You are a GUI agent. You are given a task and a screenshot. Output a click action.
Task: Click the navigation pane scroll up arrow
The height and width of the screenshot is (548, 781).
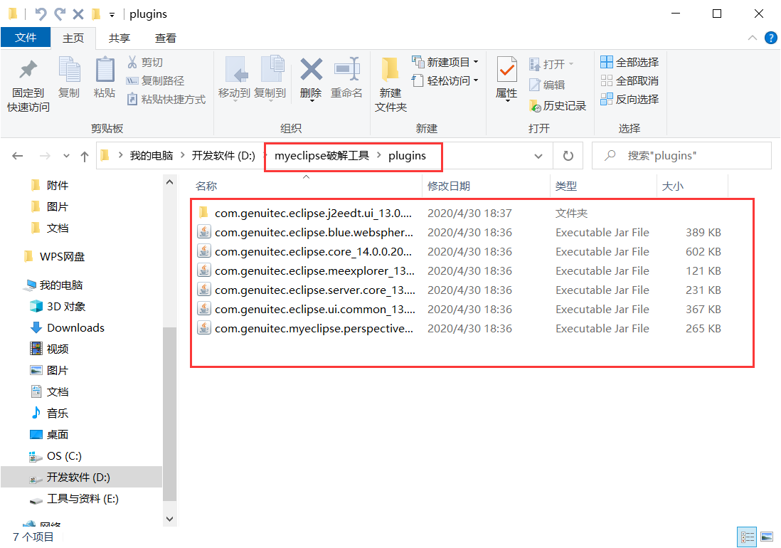pos(169,182)
